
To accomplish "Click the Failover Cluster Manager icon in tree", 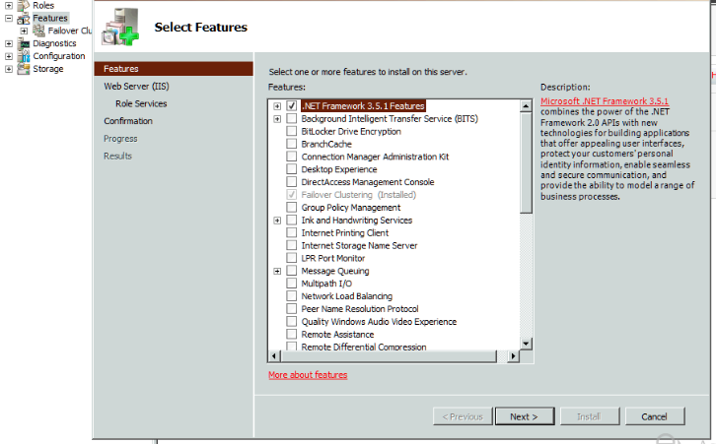I will pos(38,31).
